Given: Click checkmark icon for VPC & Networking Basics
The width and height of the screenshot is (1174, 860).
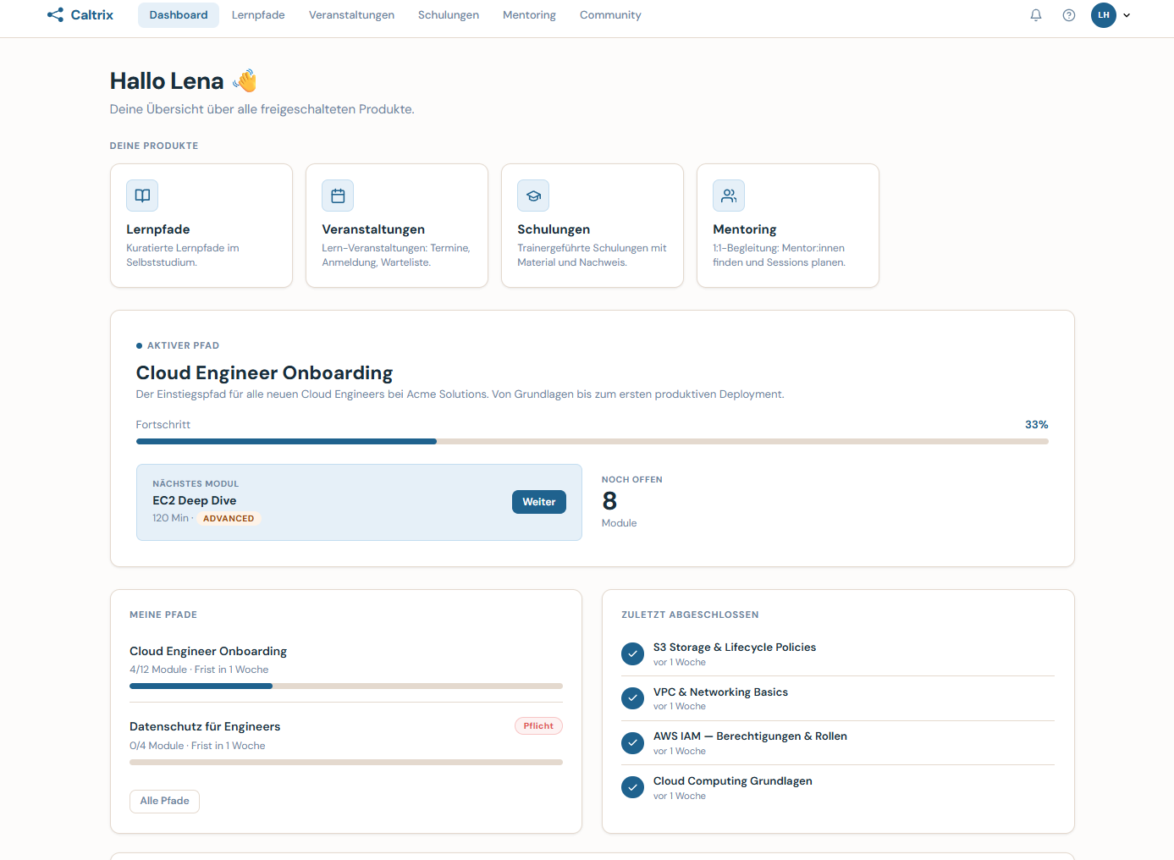Looking at the screenshot, I should point(632,698).
